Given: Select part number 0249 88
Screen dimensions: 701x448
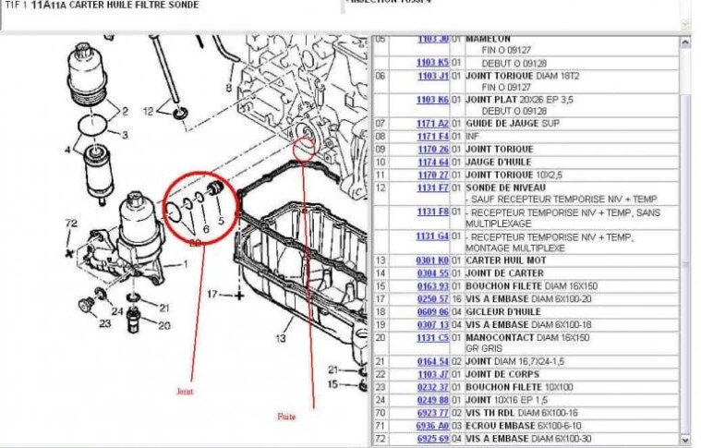Looking at the screenshot, I should (x=433, y=400).
